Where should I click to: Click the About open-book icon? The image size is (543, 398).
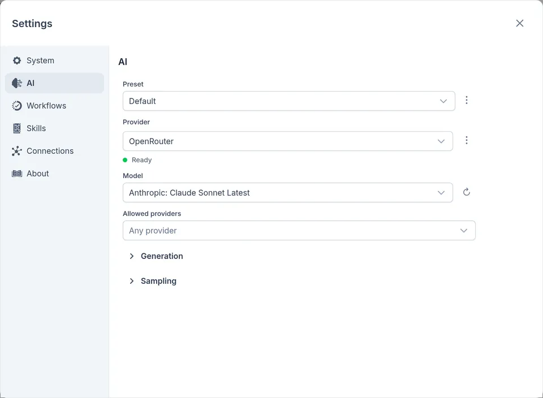[x=16, y=174]
